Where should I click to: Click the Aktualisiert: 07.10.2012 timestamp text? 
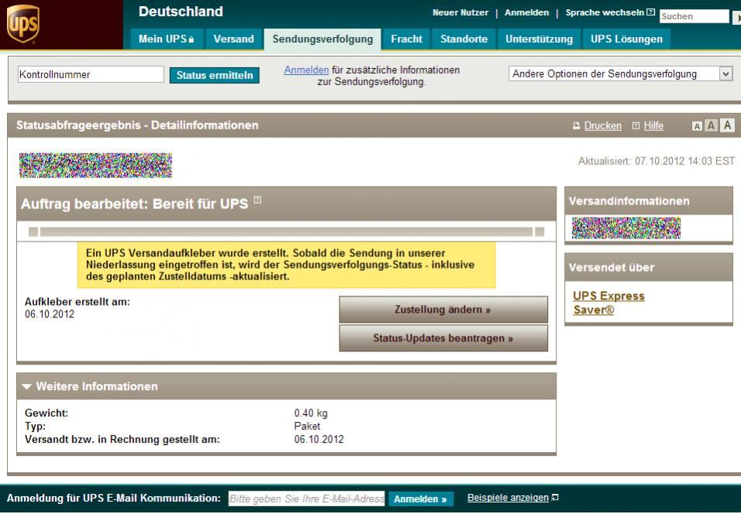(657, 162)
